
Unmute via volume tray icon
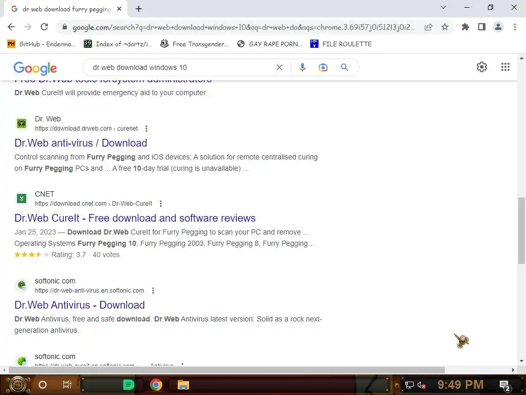[x=421, y=385]
